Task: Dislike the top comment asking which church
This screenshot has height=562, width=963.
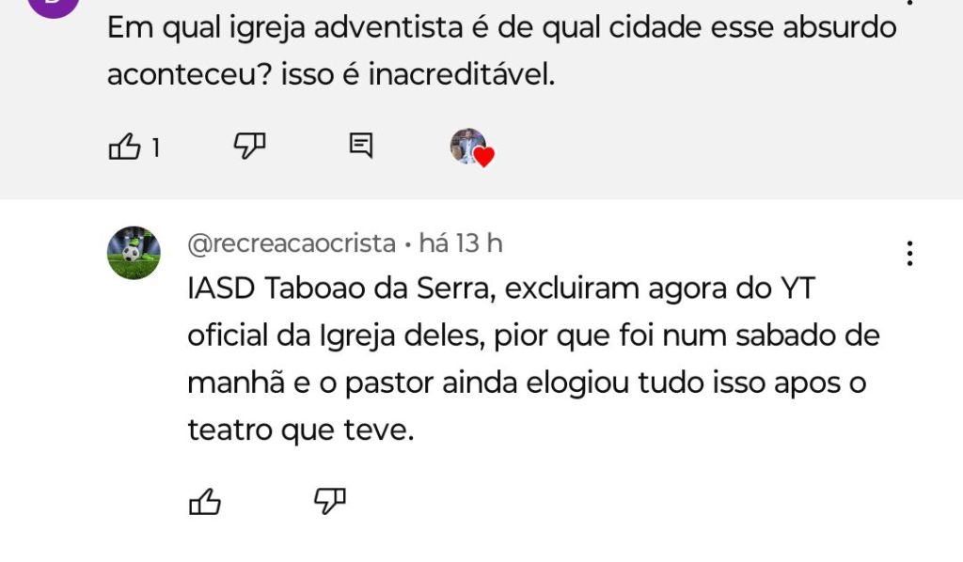Action: click(x=249, y=146)
